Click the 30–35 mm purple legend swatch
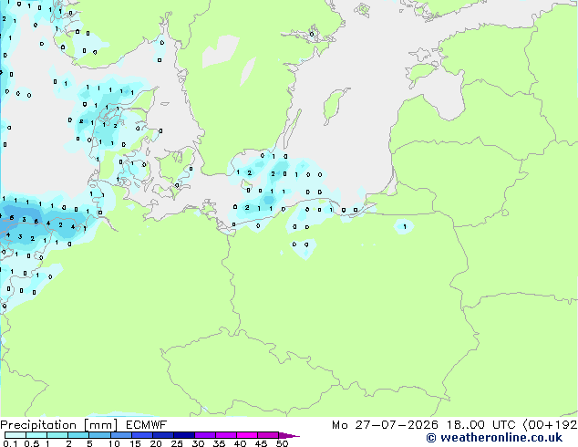Screen dimensions: 578x447 [205, 435]
